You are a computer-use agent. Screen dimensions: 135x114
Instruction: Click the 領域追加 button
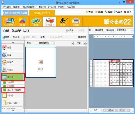pos(82,37)
